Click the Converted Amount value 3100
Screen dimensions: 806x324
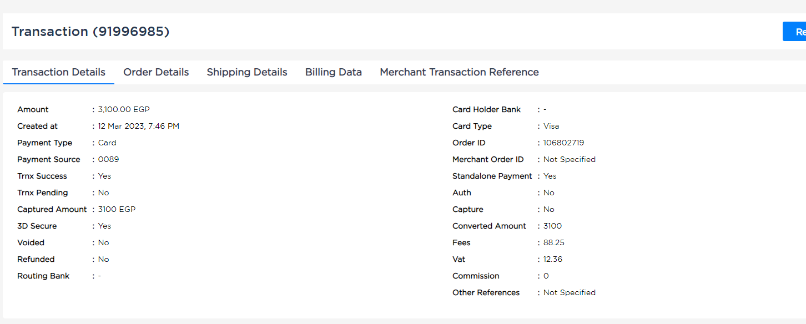tap(552, 226)
